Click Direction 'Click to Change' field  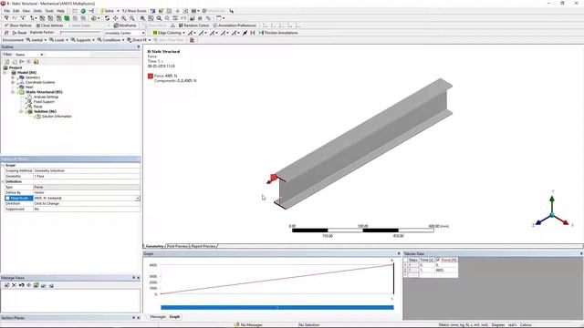click(87, 203)
